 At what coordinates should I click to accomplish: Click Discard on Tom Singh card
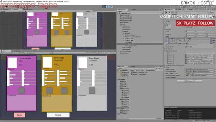[46, 68]
